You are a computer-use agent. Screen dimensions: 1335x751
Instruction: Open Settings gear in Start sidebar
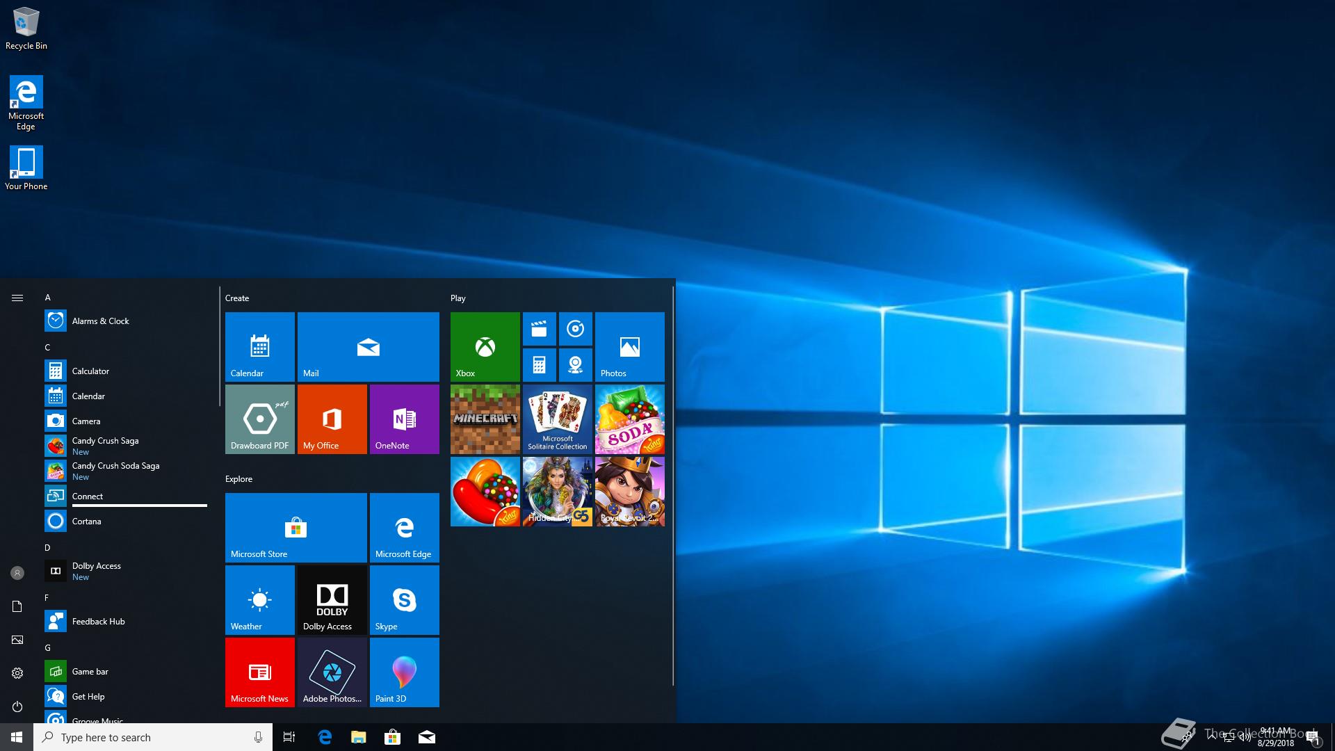[17, 673]
